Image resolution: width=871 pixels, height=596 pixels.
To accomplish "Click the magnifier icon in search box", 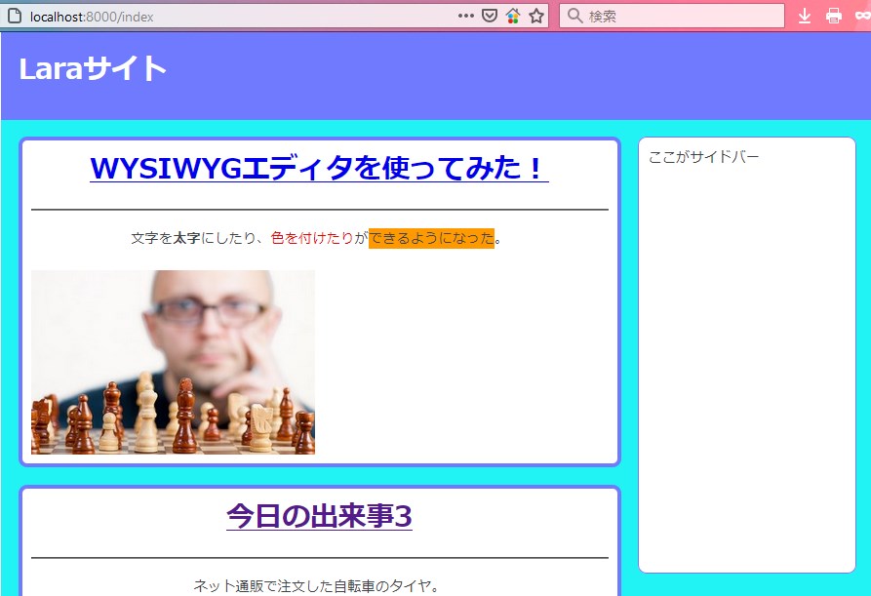I will tap(574, 16).
